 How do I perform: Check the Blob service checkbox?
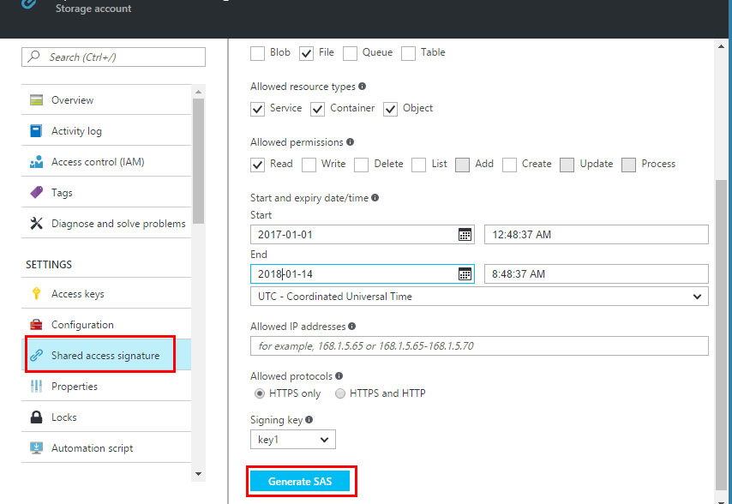coord(258,53)
